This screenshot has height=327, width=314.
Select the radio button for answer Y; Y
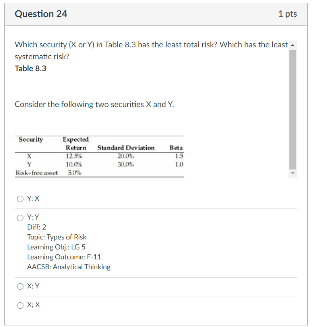[20, 218]
